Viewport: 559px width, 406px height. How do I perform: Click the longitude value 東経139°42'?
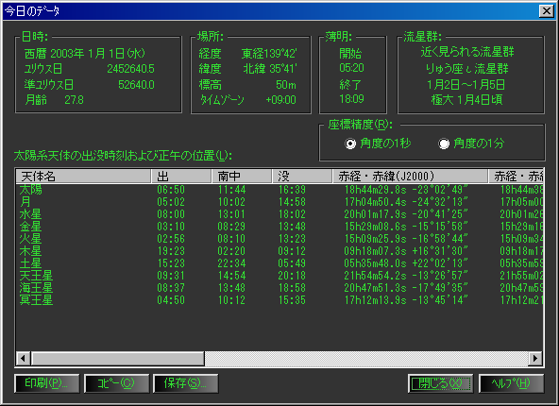[269, 54]
